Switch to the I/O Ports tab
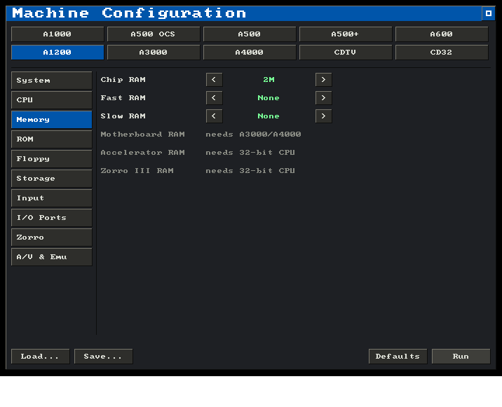The height and width of the screenshot is (407, 502). [52, 218]
